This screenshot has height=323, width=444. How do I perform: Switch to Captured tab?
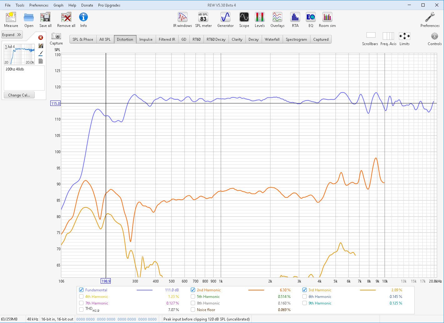[321, 39]
